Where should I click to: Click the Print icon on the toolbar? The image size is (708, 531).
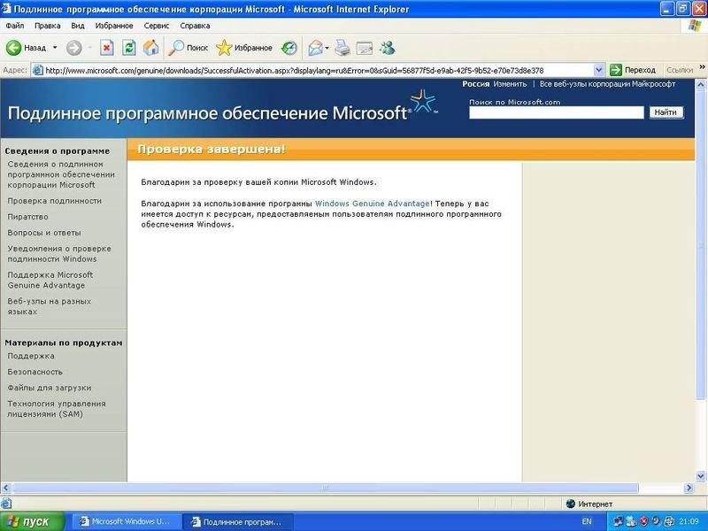click(341, 46)
